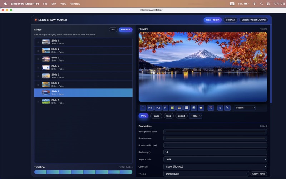
Task: Open the Edit menu
Action: 54,4
